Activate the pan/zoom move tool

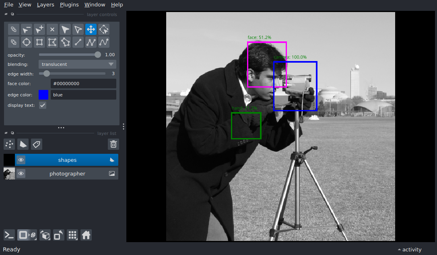pos(91,29)
